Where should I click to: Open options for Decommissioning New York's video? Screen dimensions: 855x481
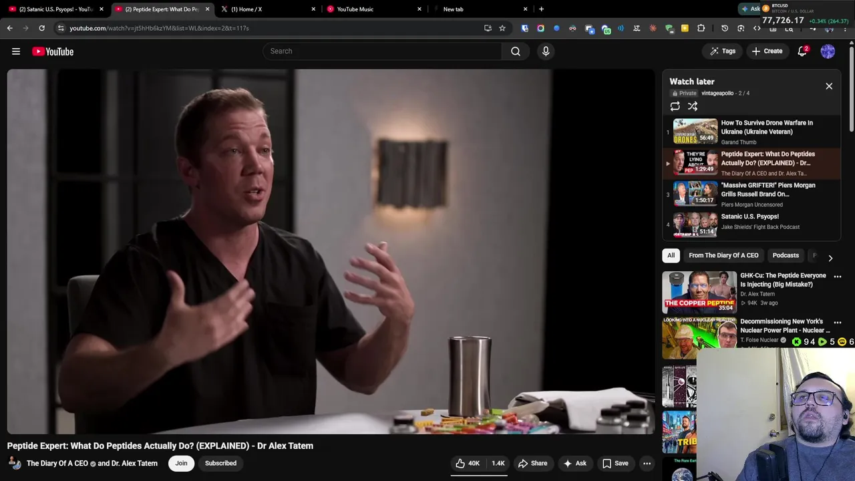coord(838,323)
